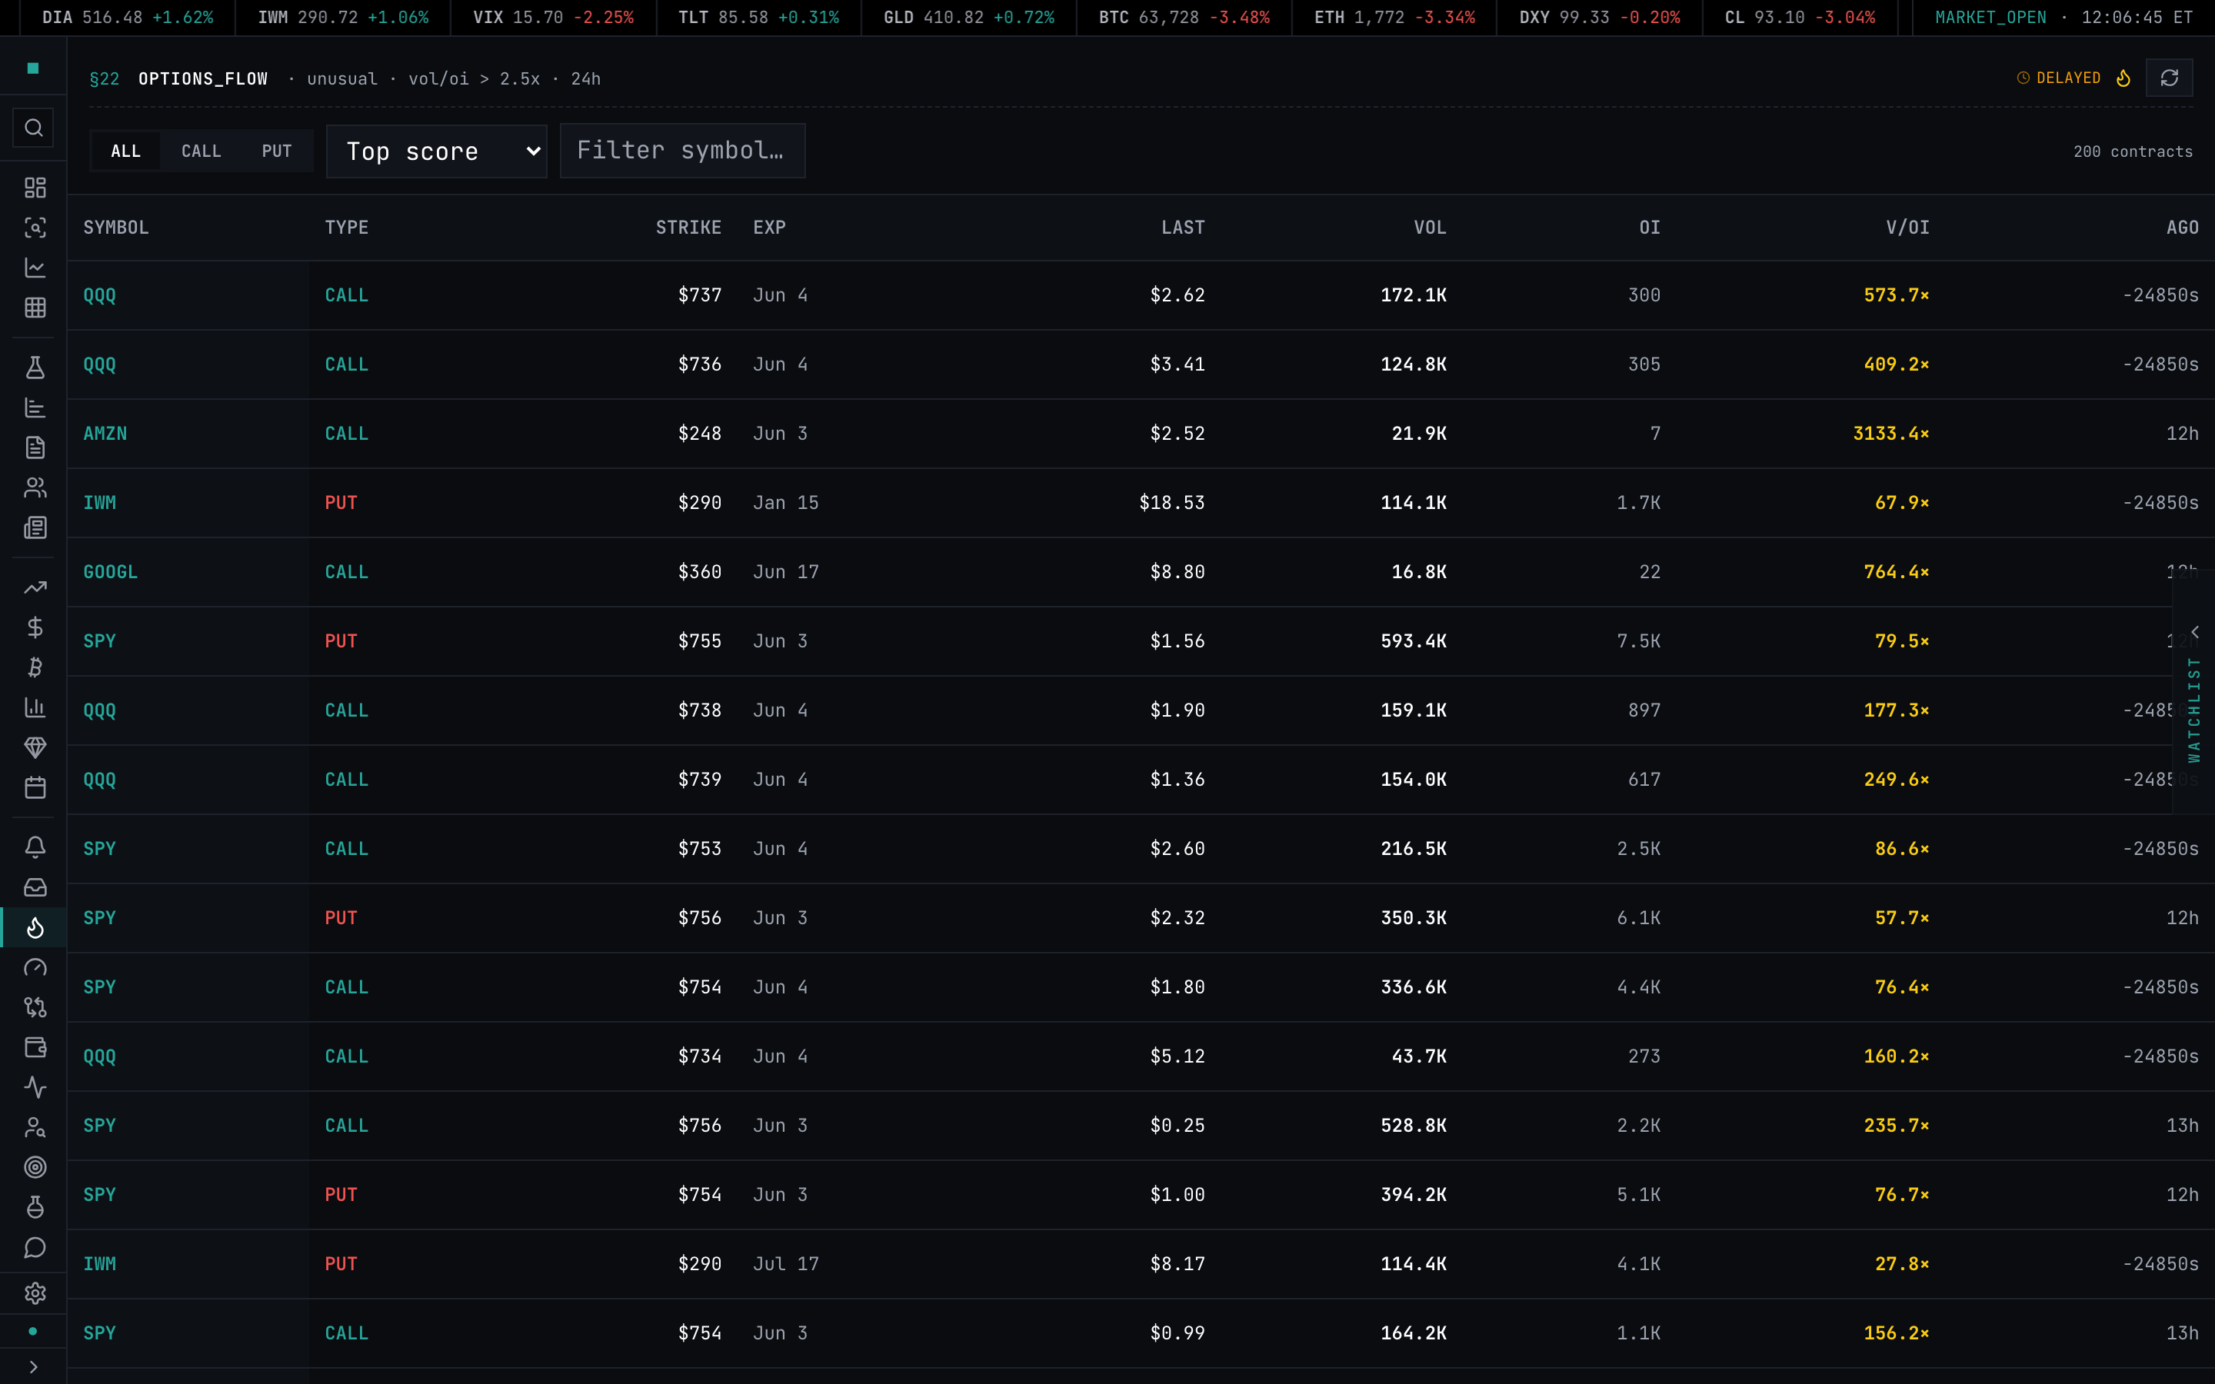Open the wallet icon in sidebar

point(35,1047)
